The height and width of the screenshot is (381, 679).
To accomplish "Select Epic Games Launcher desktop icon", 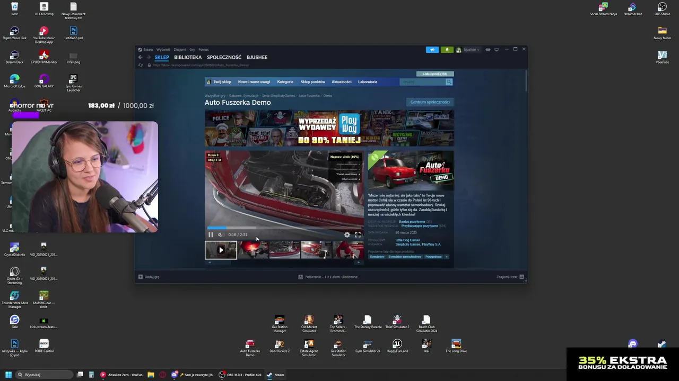I will (x=73, y=83).
